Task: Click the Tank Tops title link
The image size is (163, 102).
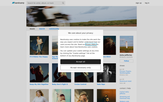Action: [x=101, y=84]
